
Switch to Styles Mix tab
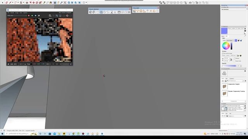click(x=230, y=114)
